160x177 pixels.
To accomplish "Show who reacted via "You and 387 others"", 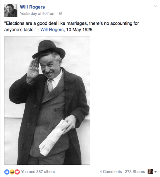I will coord(38,172).
